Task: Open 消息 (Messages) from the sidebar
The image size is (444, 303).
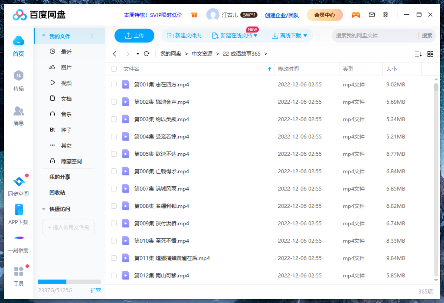Action: coord(18,116)
